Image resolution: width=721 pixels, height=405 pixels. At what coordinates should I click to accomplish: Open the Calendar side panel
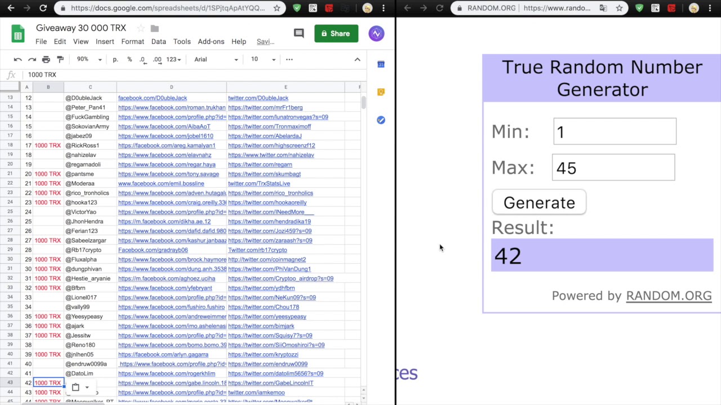[x=381, y=64]
